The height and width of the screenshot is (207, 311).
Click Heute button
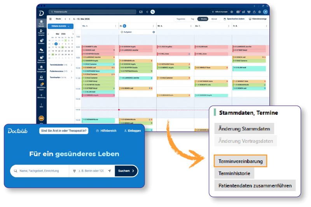click(58, 19)
